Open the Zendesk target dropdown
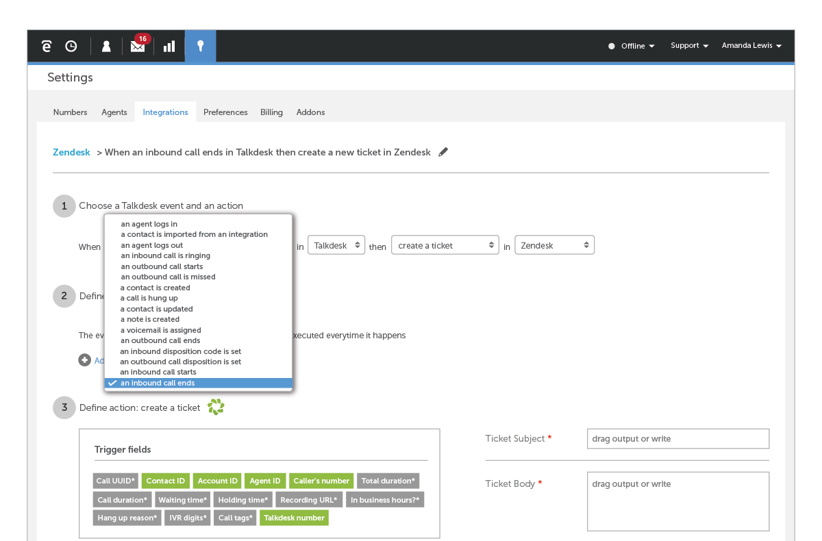 pos(554,245)
